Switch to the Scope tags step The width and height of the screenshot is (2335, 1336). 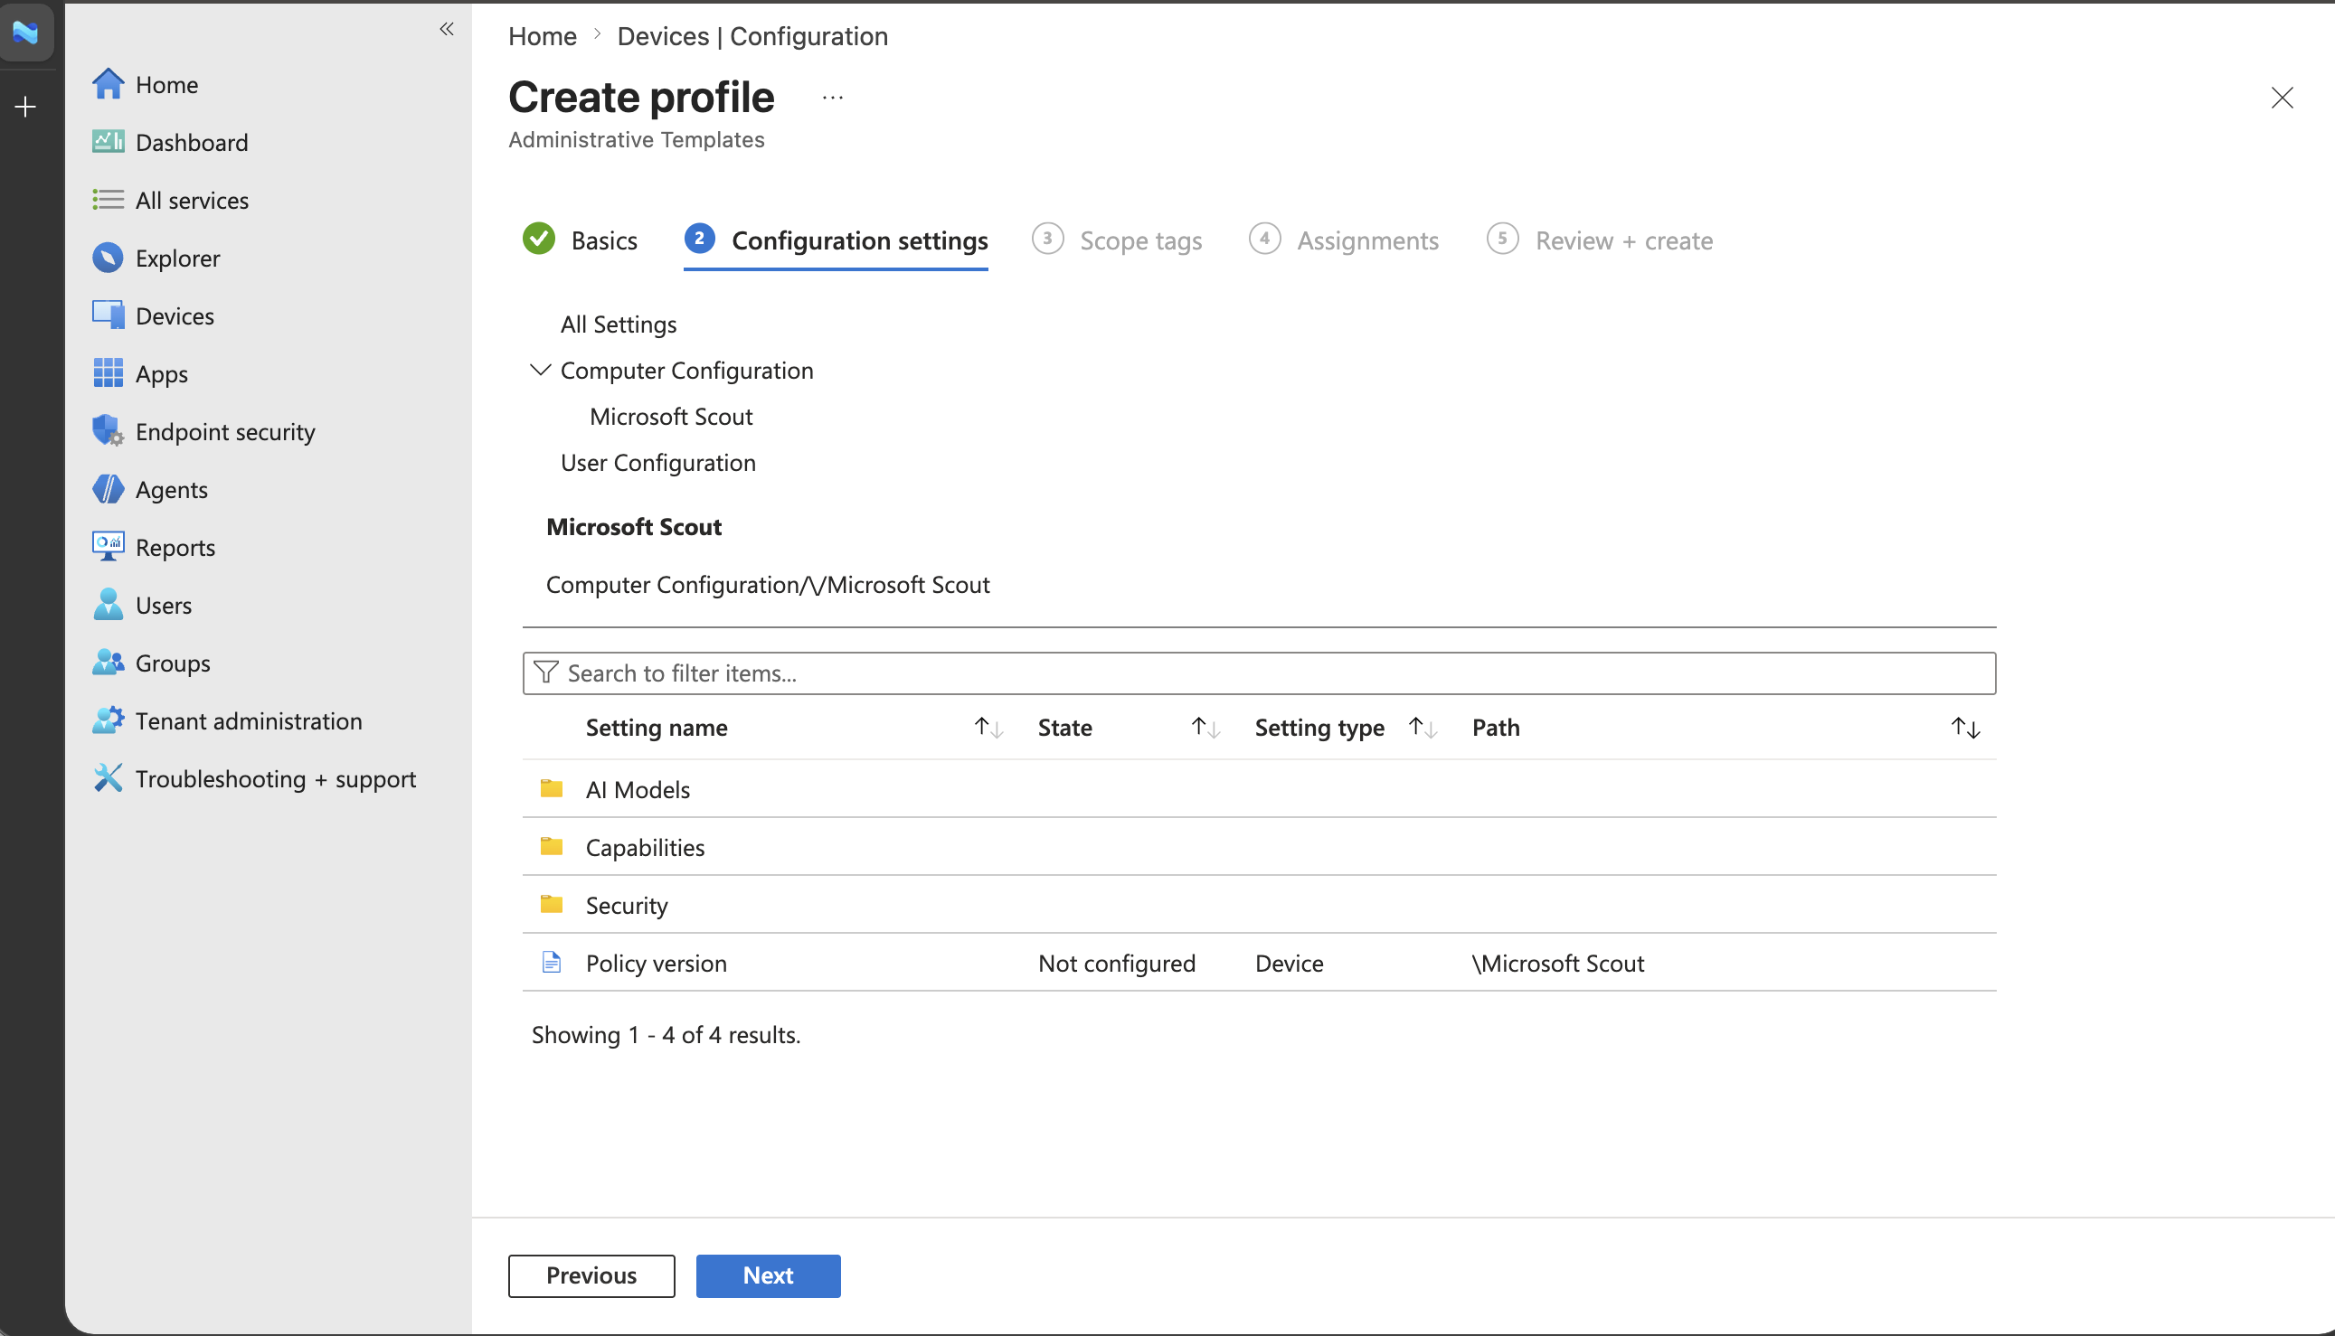tap(1117, 240)
